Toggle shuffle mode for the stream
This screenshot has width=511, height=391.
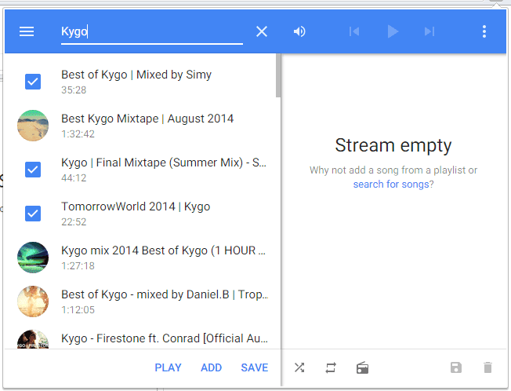299,367
